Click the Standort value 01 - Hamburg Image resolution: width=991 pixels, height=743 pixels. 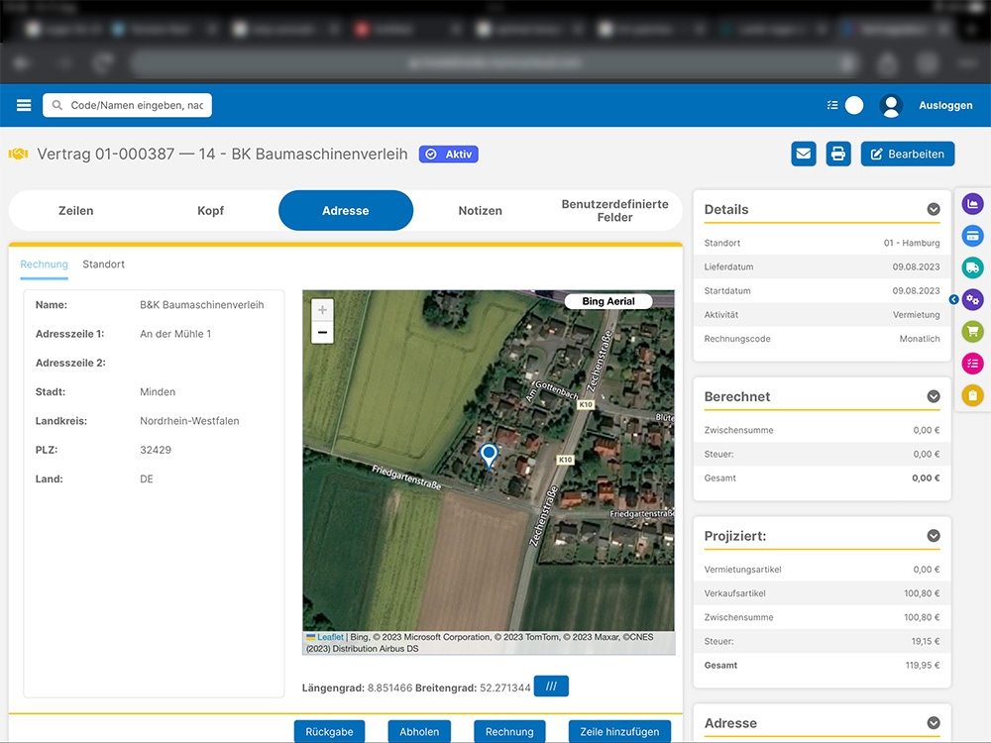click(912, 243)
